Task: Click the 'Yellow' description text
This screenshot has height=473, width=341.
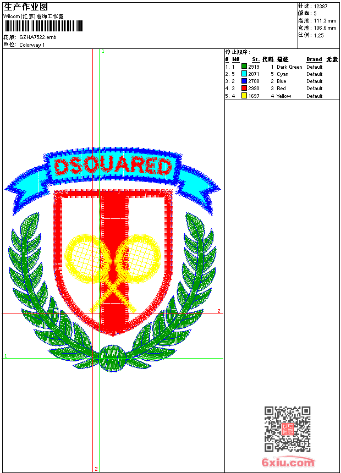Action: point(284,96)
